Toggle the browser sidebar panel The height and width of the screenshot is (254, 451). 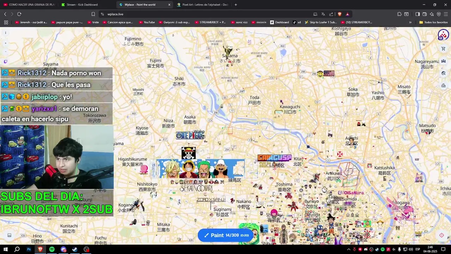click(418, 14)
